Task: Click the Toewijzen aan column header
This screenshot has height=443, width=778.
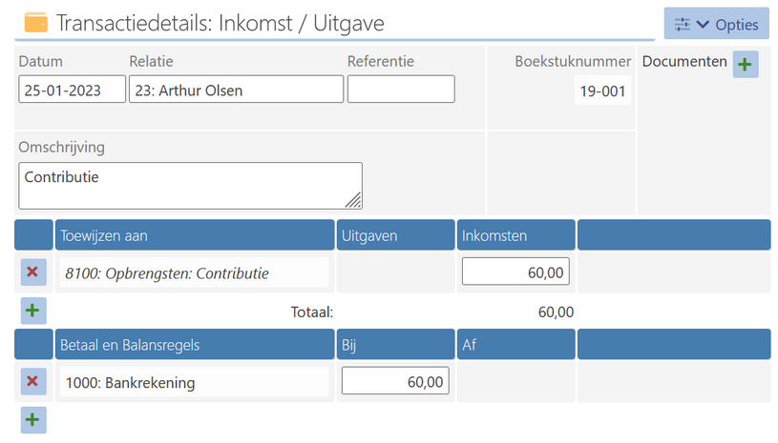Action: point(194,235)
